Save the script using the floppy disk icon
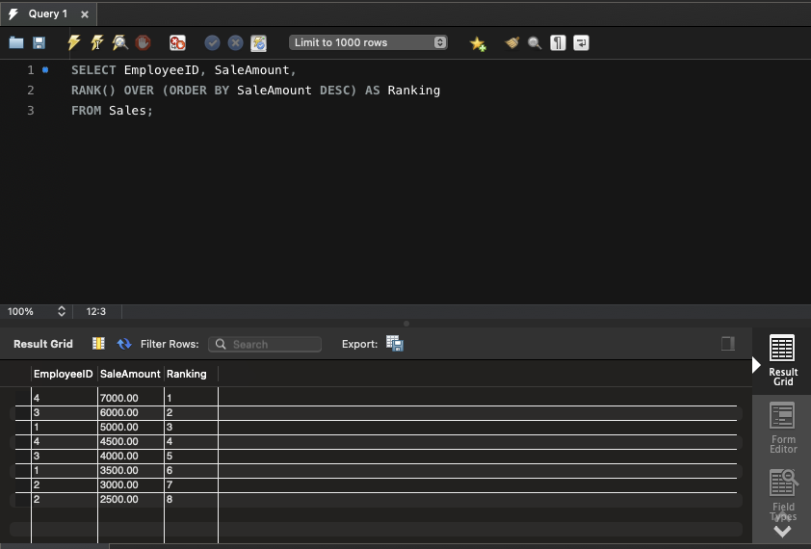The height and width of the screenshot is (549, 811). coord(39,42)
